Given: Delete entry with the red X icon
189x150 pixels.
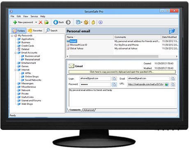Looking at the screenshot, I should click(x=41, y=22).
